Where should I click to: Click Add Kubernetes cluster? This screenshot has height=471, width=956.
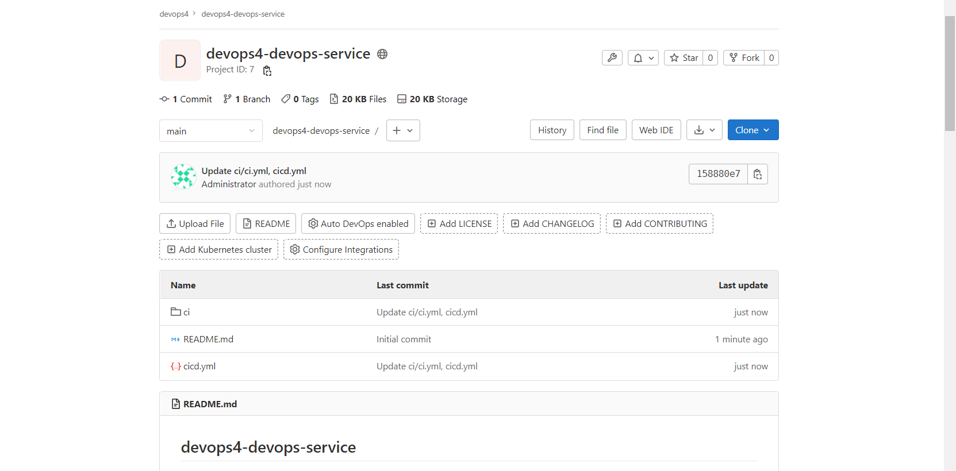pyautogui.click(x=218, y=250)
